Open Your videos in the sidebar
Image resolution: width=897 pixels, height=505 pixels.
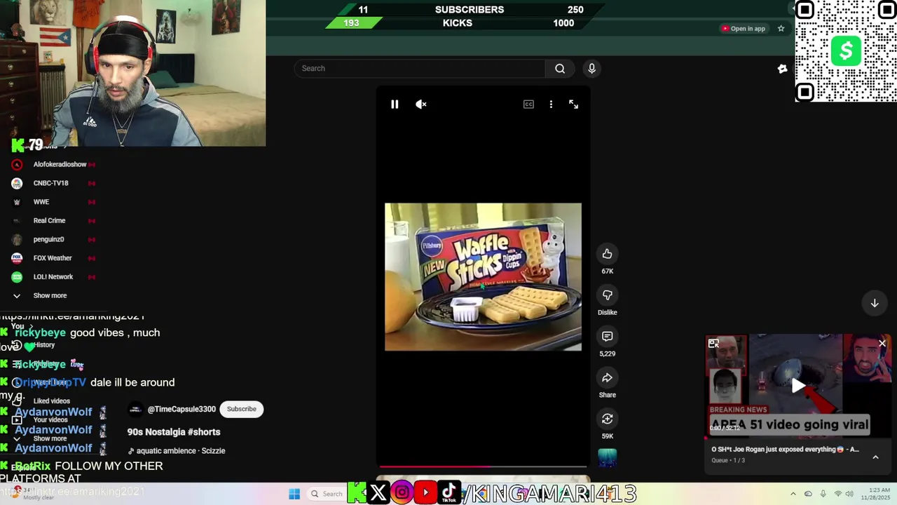[50, 419]
